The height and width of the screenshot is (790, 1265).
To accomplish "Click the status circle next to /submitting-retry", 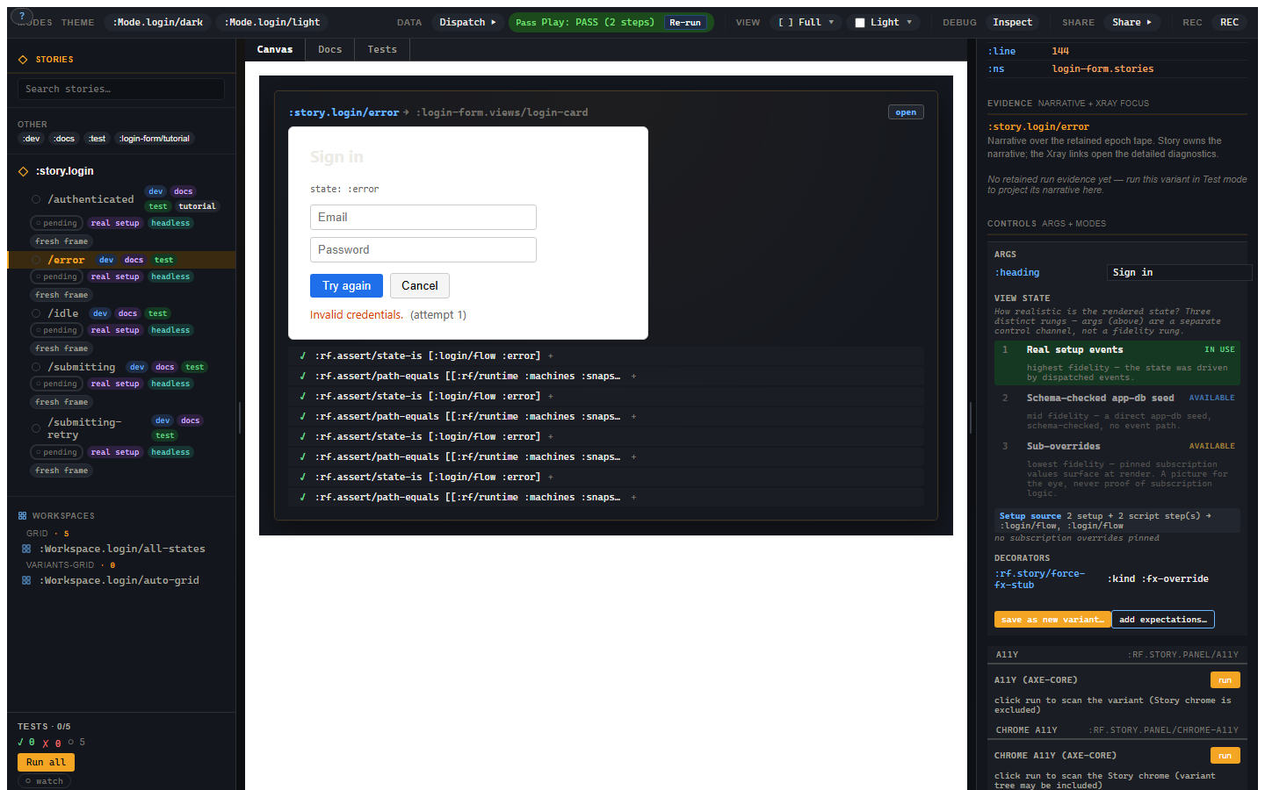I will click(x=36, y=428).
